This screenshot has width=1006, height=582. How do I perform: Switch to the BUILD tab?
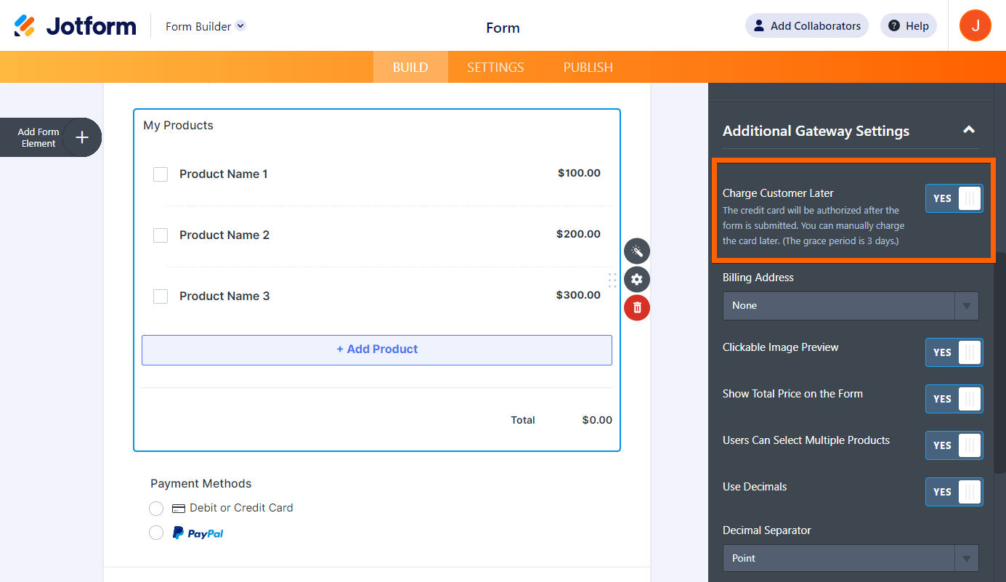pyautogui.click(x=410, y=67)
